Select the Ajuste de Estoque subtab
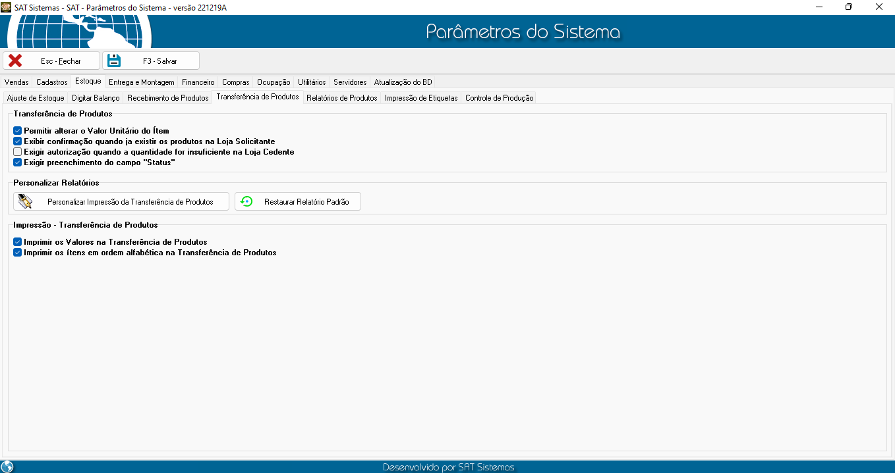Screen dimensions: 895x473 [36, 98]
